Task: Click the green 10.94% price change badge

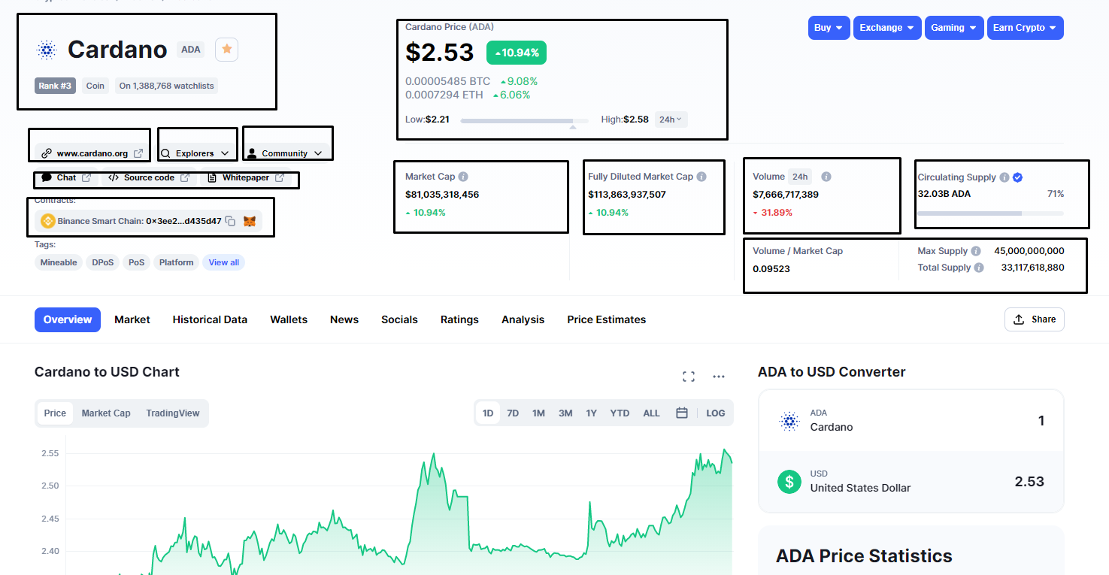Action: point(517,53)
